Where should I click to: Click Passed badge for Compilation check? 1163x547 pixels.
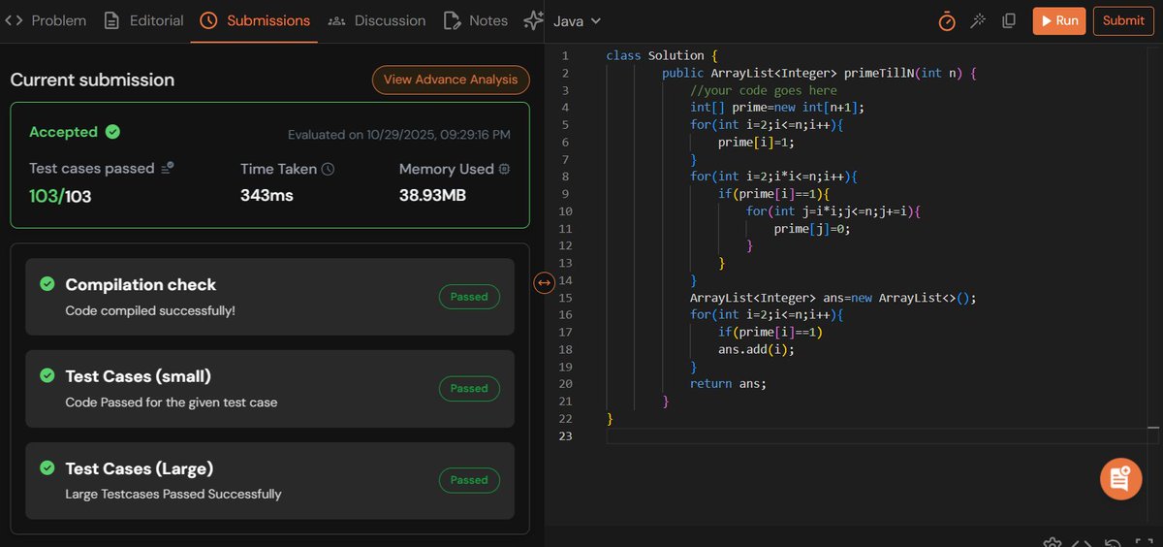click(469, 297)
